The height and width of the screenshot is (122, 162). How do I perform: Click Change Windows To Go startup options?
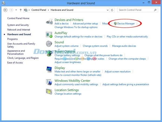pyautogui.click(x=76, y=27)
